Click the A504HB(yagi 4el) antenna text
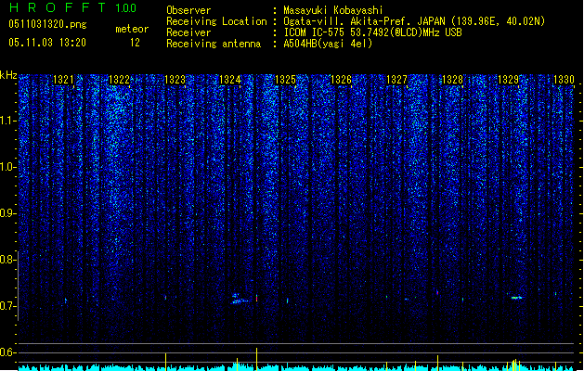Viewport: 584px width, 371px height. (x=328, y=44)
